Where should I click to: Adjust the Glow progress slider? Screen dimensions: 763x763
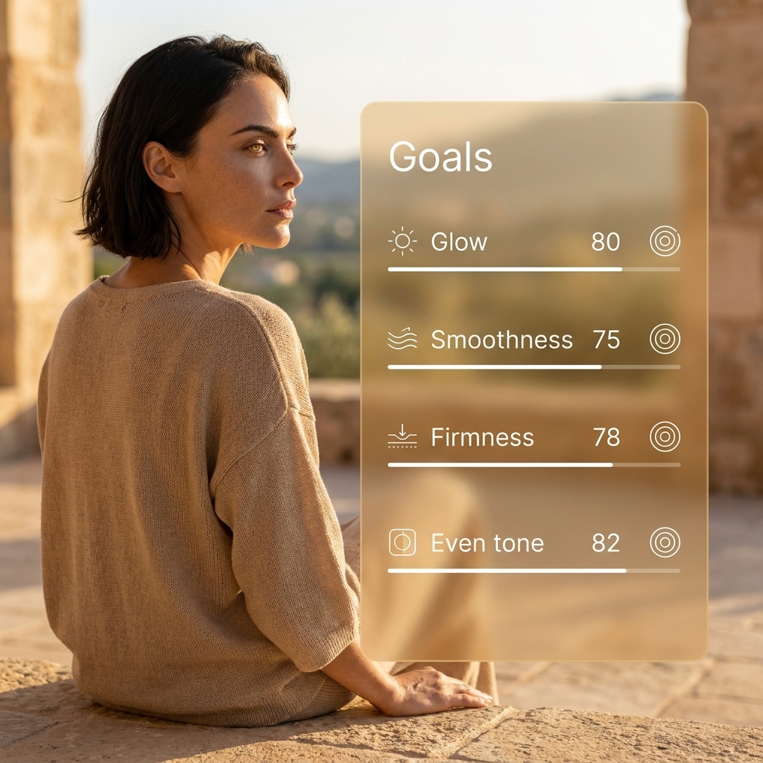click(534, 269)
